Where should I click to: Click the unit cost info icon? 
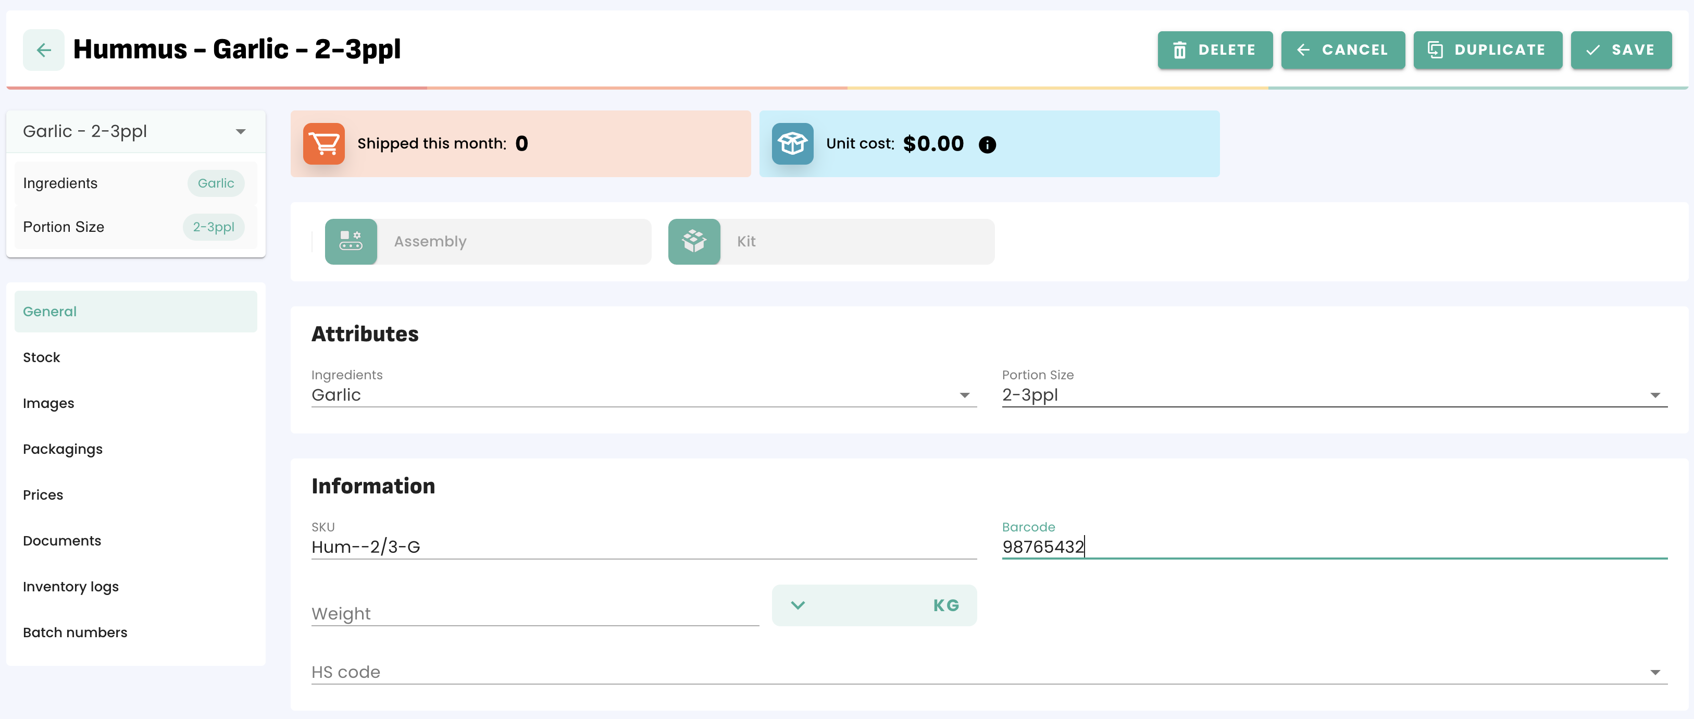click(987, 145)
